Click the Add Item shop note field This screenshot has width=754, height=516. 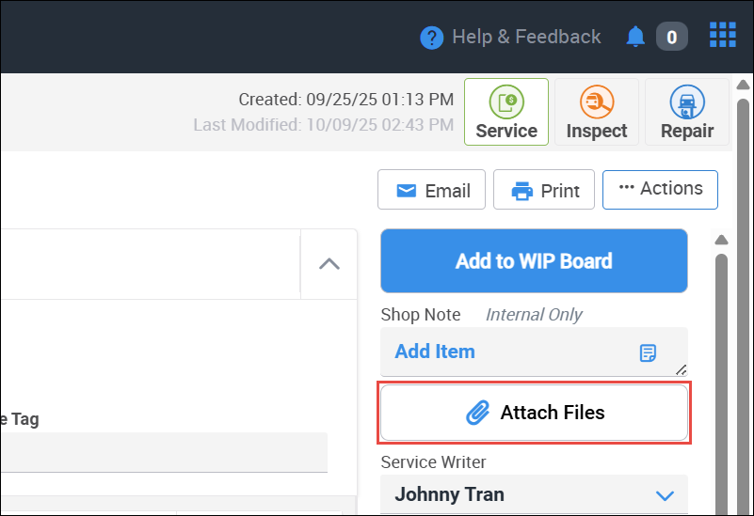coord(534,352)
